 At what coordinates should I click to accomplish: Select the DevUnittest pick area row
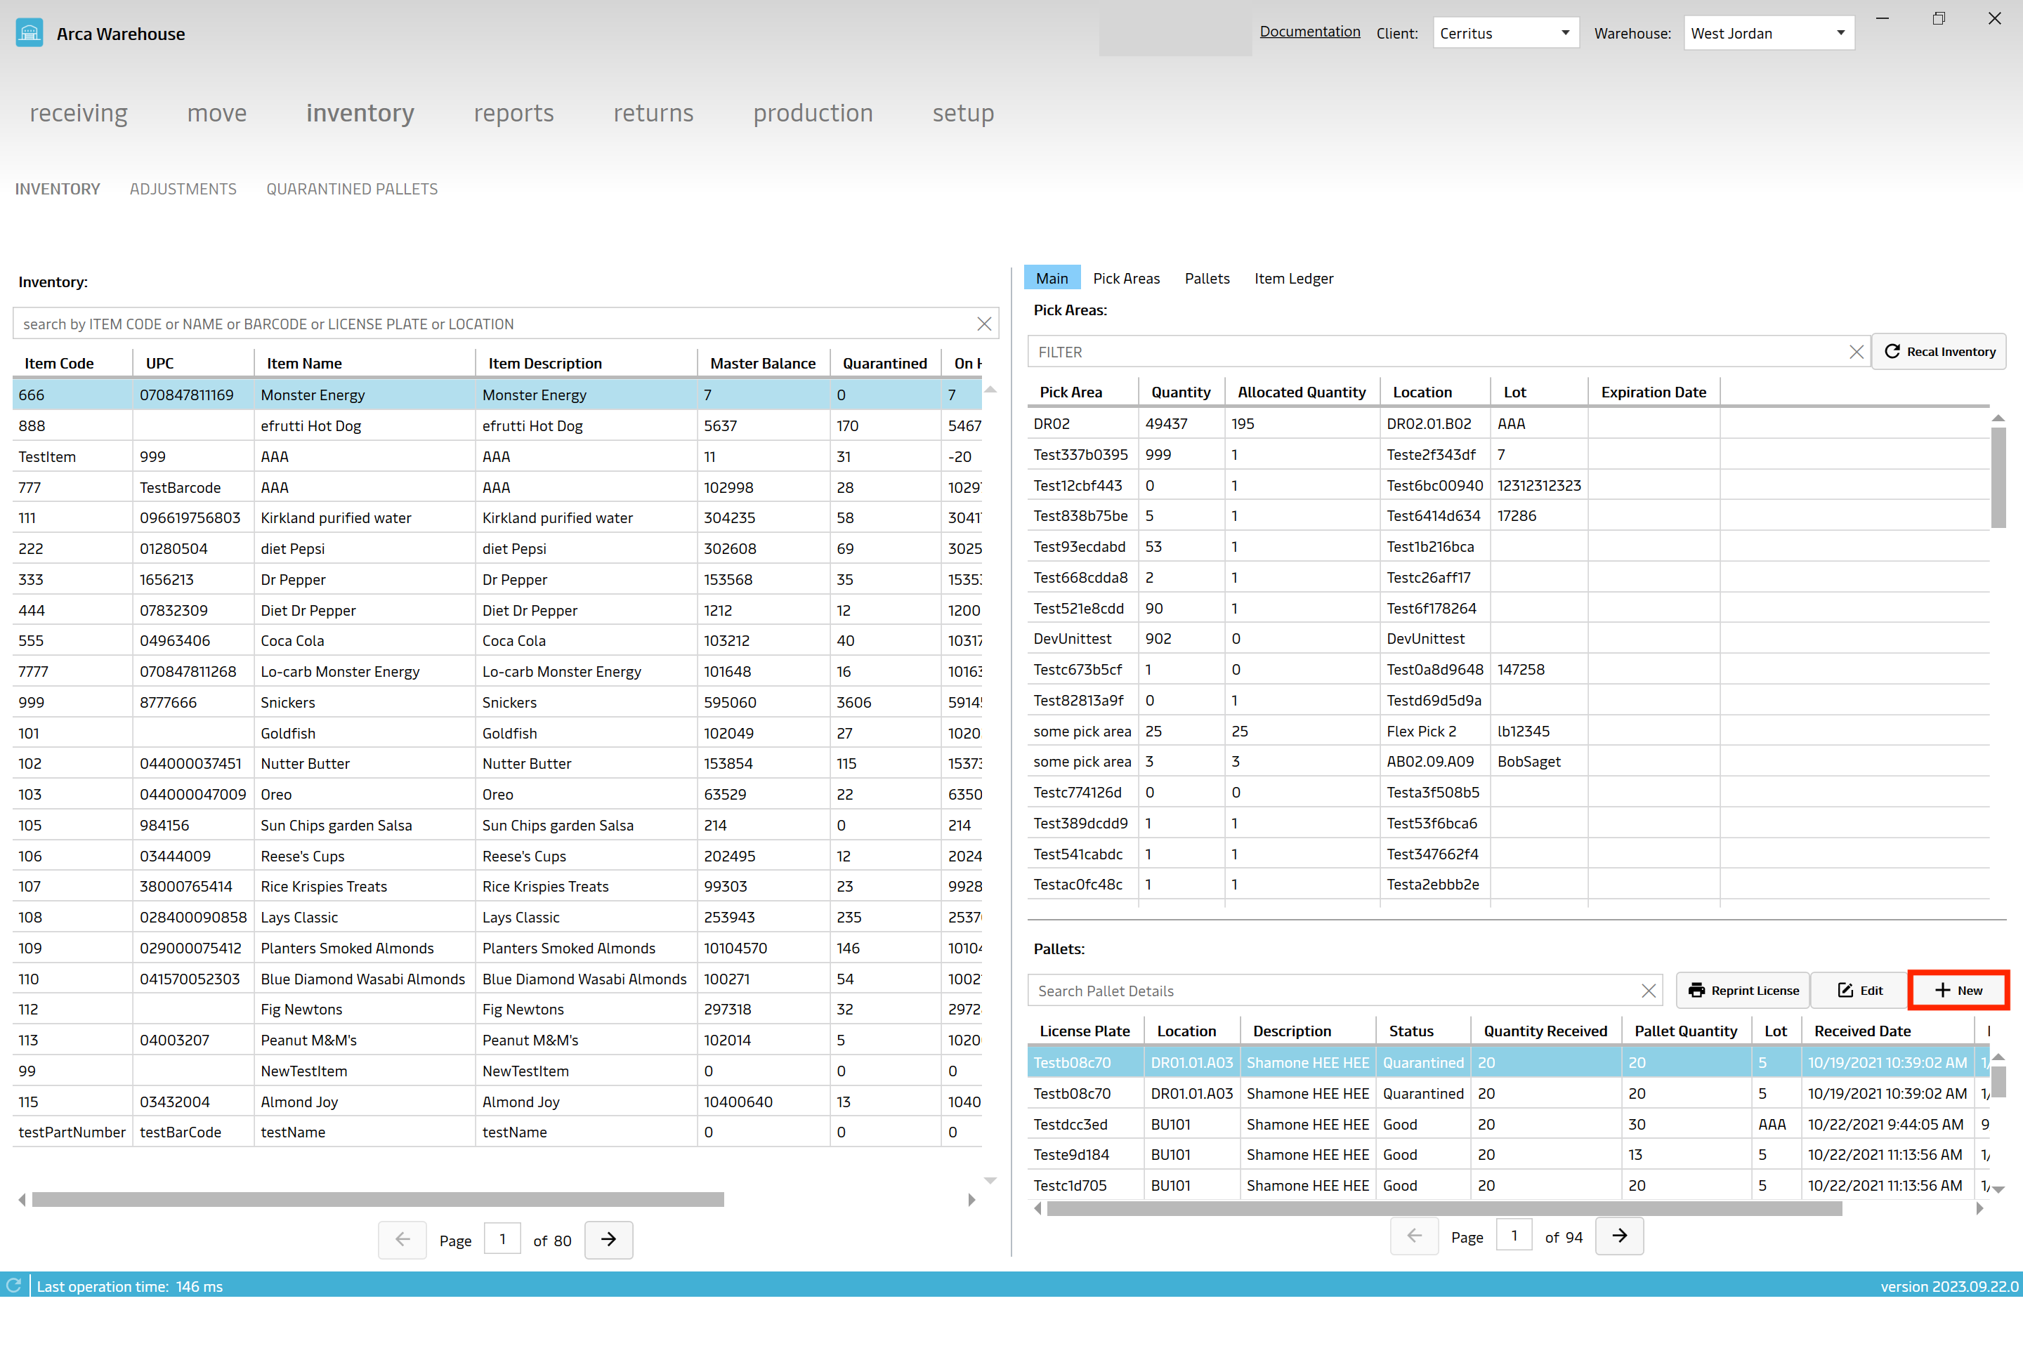1509,639
